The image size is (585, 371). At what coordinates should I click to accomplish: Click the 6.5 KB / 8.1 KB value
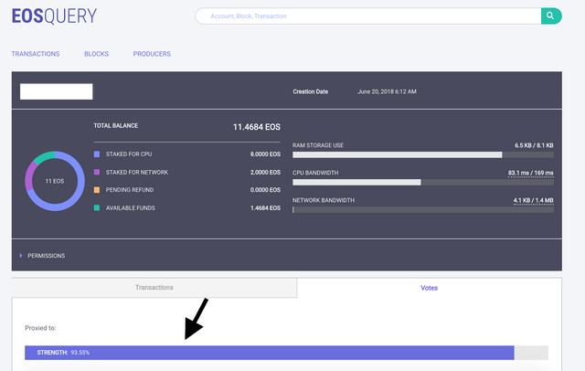[534, 145]
